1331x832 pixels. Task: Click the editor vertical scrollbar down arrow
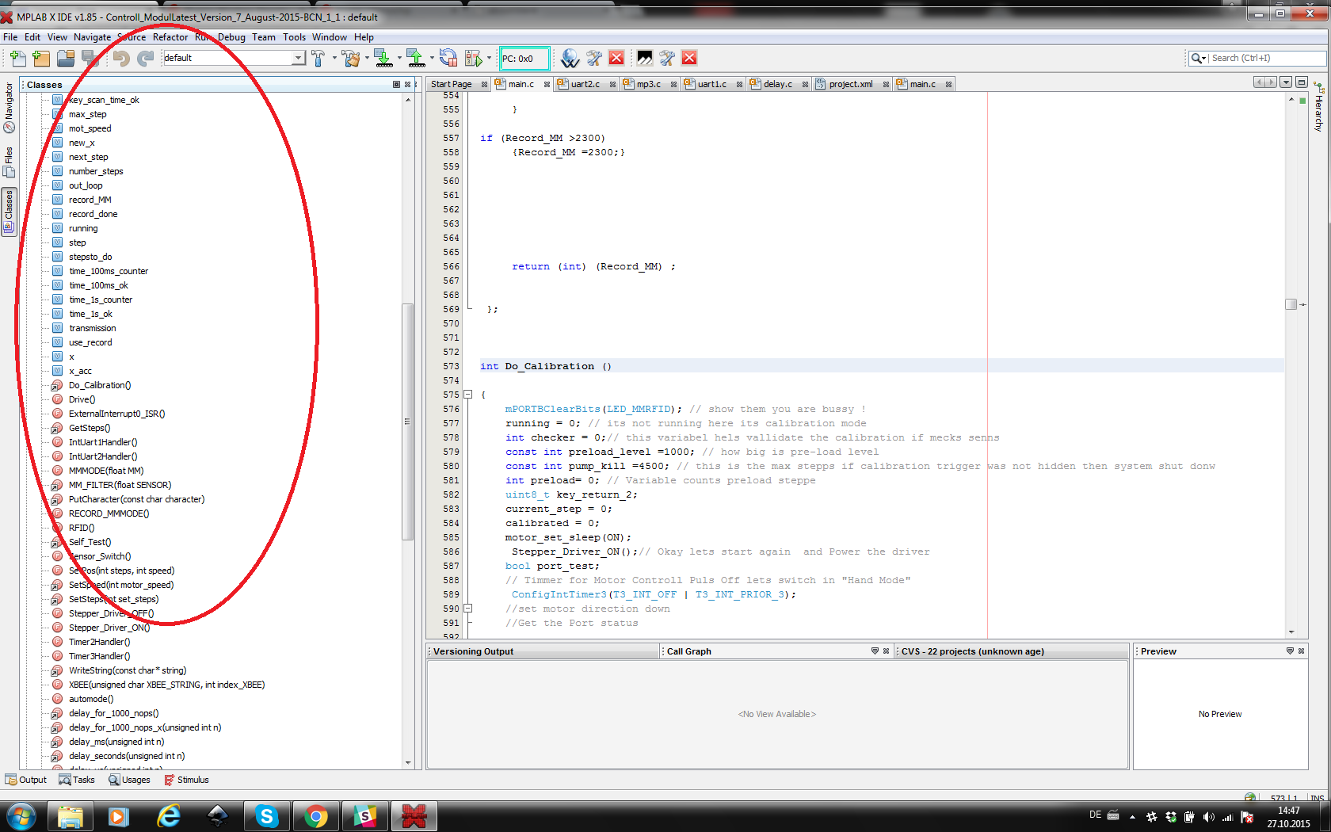point(1291,632)
